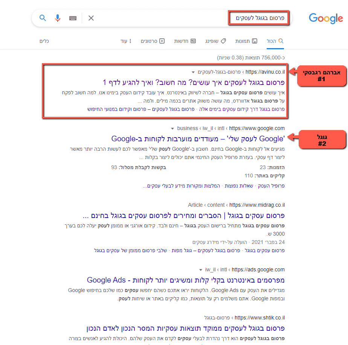Open the shtik.co.il result title link
Image resolution: width=348 pixels, height=345 pixels.
186,328
